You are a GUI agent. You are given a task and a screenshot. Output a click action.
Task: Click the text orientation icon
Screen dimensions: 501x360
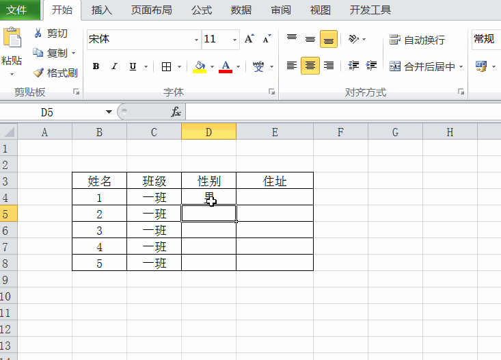pyautogui.click(x=353, y=39)
